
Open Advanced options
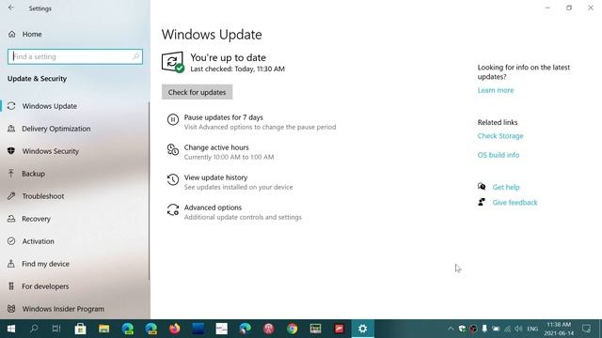pos(213,207)
